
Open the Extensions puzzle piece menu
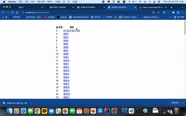(x=173, y=12)
